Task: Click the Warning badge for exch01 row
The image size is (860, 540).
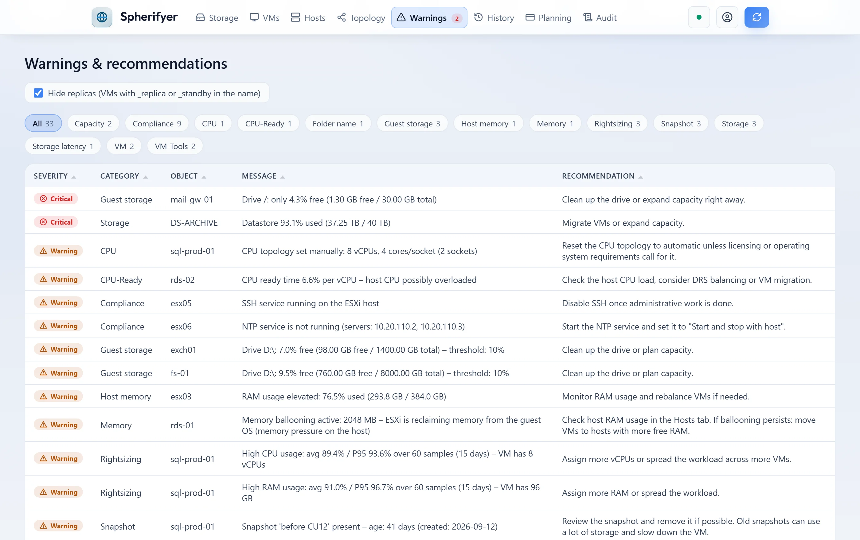Action: 59,349
